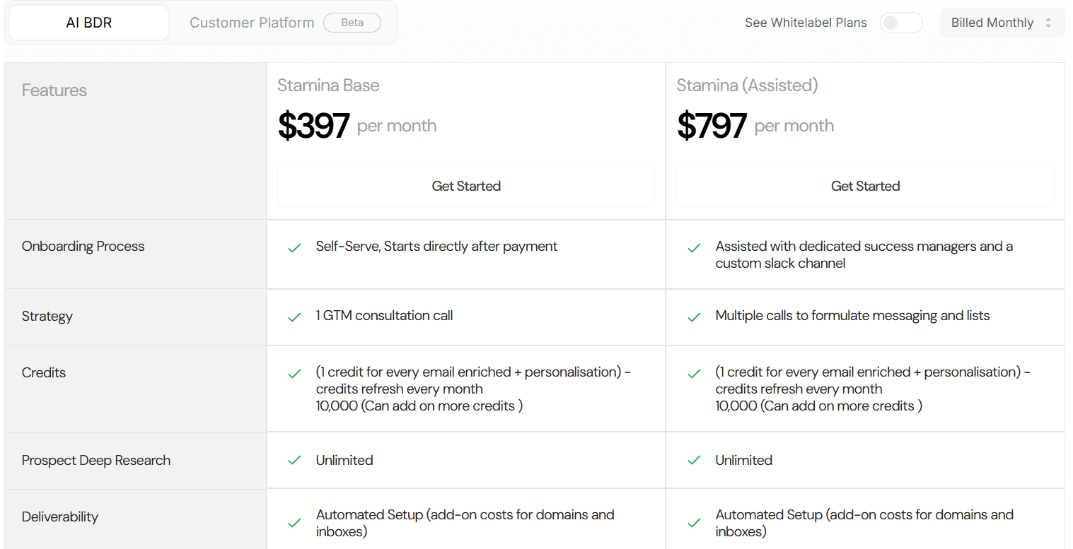Click the 1 GTM consultation call text
Image resolution: width=1073 pixels, height=549 pixels.
(x=384, y=315)
